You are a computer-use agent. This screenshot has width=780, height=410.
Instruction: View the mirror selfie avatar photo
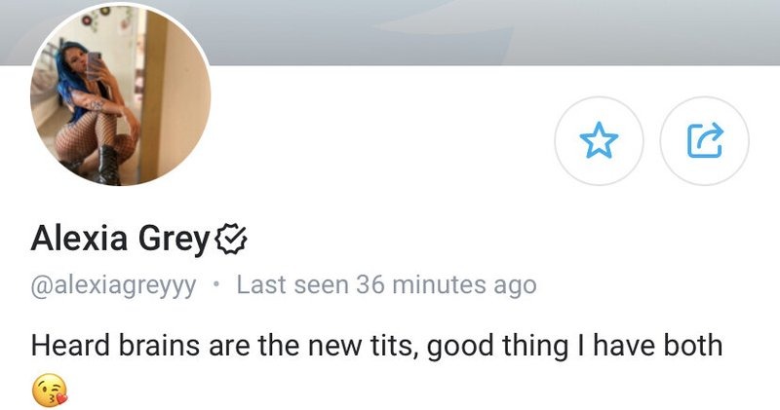tap(120, 94)
